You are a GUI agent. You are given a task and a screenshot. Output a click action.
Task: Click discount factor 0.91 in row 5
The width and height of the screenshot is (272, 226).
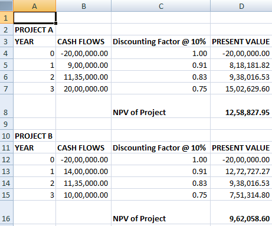160,65
